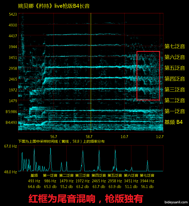Screen dimensions: 189x206
Task: Click the title 姚贝娜《矜持》live枪版B4长音
Action: tap(54, 6)
